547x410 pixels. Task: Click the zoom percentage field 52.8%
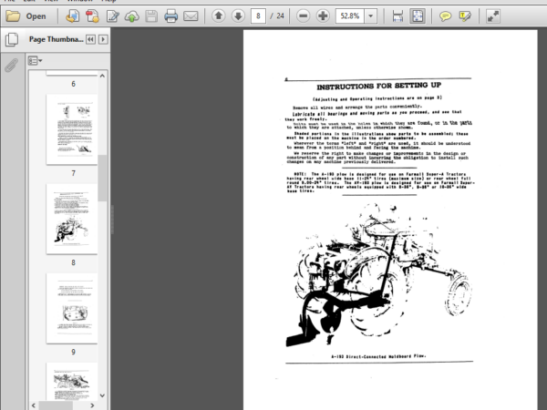tap(350, 16)
